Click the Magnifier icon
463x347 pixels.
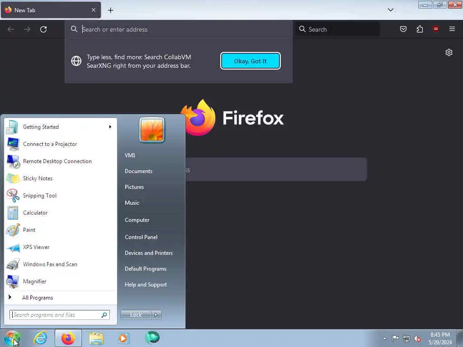[13, 281]
